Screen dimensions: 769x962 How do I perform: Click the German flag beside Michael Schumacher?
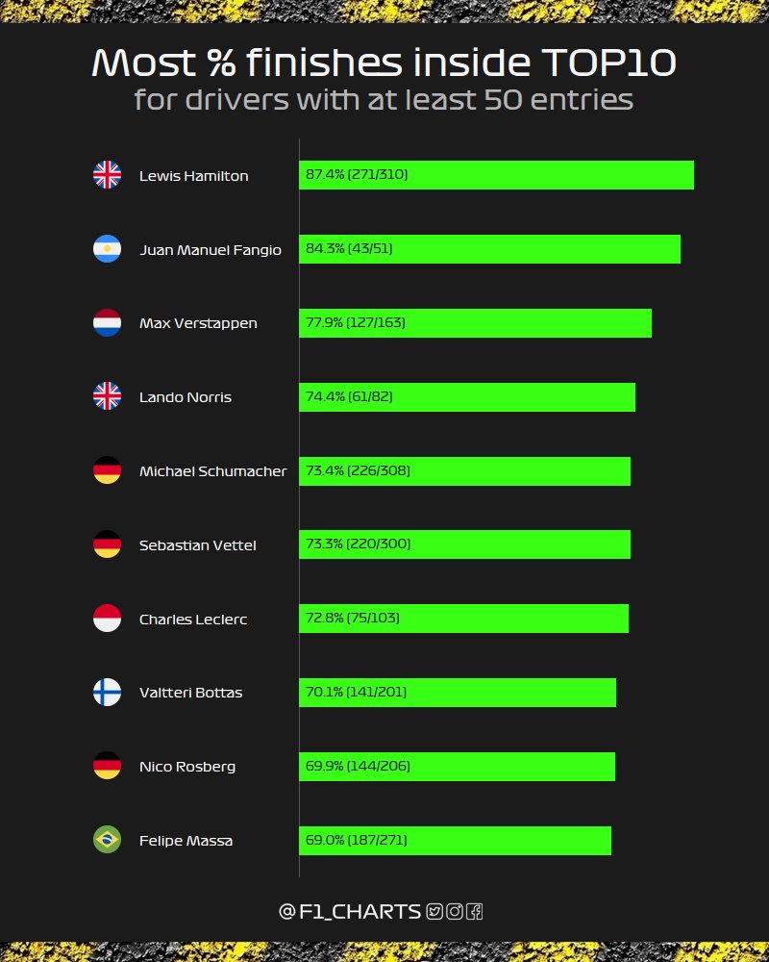coord(107,470)
